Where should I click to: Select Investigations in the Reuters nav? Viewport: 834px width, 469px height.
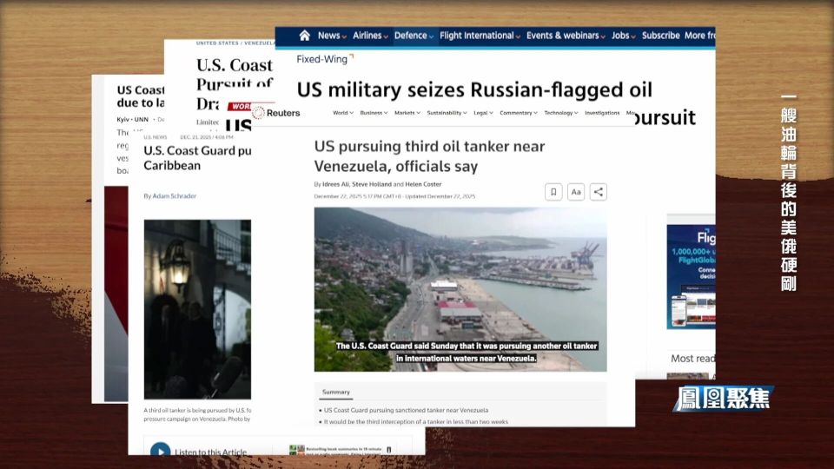(x=602, y=113)
